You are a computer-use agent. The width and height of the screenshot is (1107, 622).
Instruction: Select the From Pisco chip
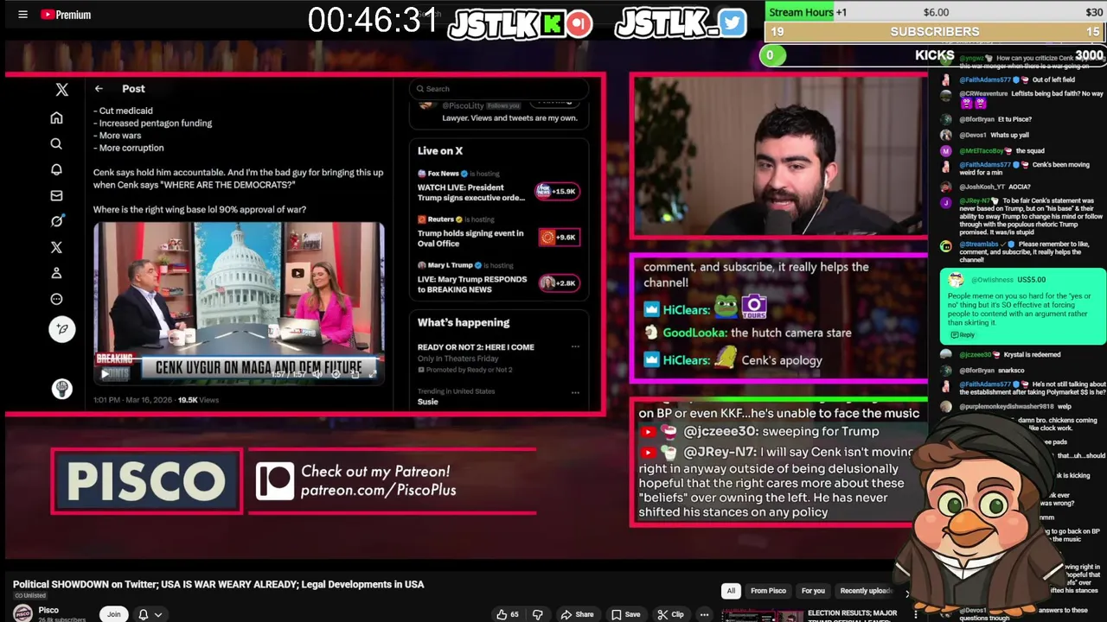(x=768, y=591)
